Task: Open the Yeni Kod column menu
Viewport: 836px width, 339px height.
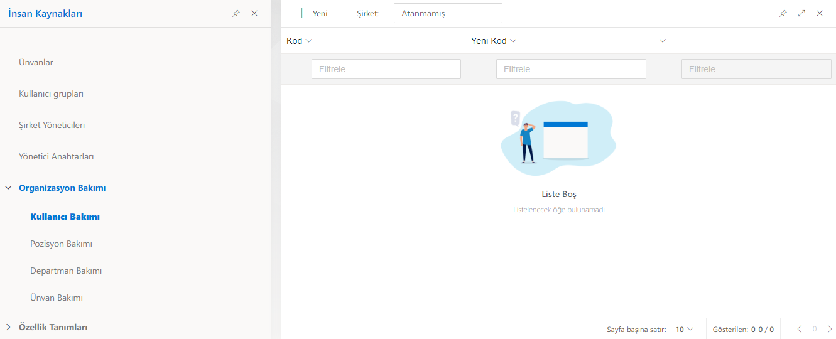Action: [513, 41]
